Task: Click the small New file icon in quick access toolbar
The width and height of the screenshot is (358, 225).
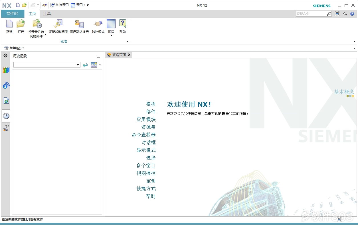Action: point(18,5)
